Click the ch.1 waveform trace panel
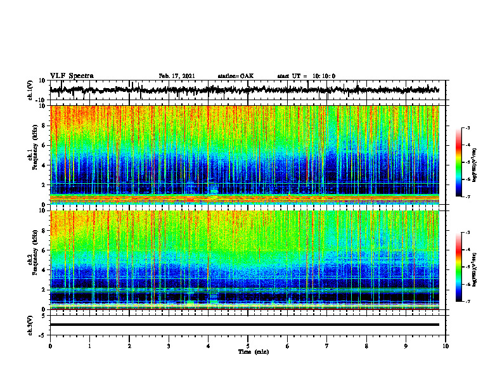The image size is (502, 388). (248, 90)
